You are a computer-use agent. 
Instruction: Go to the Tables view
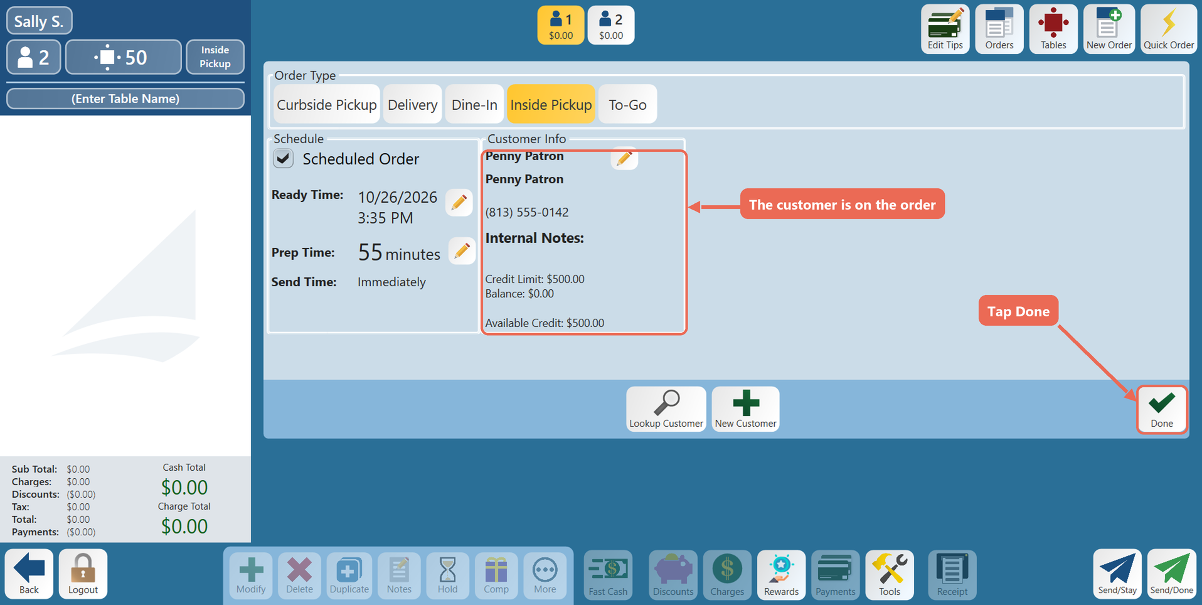tap(1053, 29)
